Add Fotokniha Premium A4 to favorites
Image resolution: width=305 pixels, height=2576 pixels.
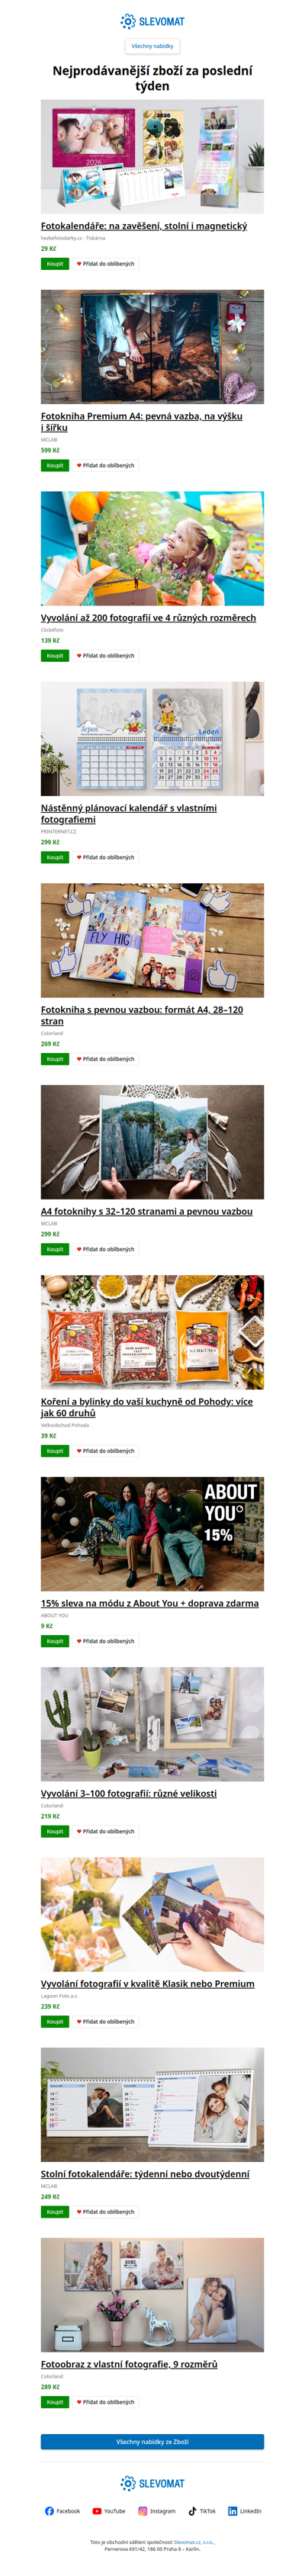pyautogui.click(x=105, y=465)
